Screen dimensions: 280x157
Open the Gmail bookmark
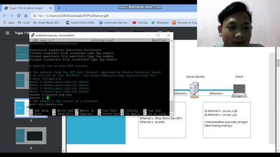(x=24, y=23)
